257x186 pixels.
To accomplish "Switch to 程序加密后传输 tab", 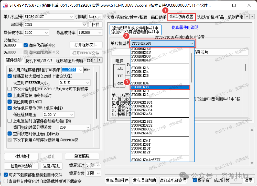I will pos(69,61).
